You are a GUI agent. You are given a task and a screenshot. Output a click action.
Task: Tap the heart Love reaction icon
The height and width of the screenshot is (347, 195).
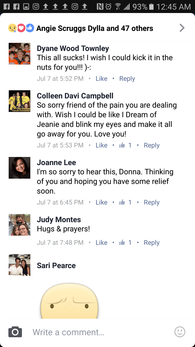tap(21, 28)
